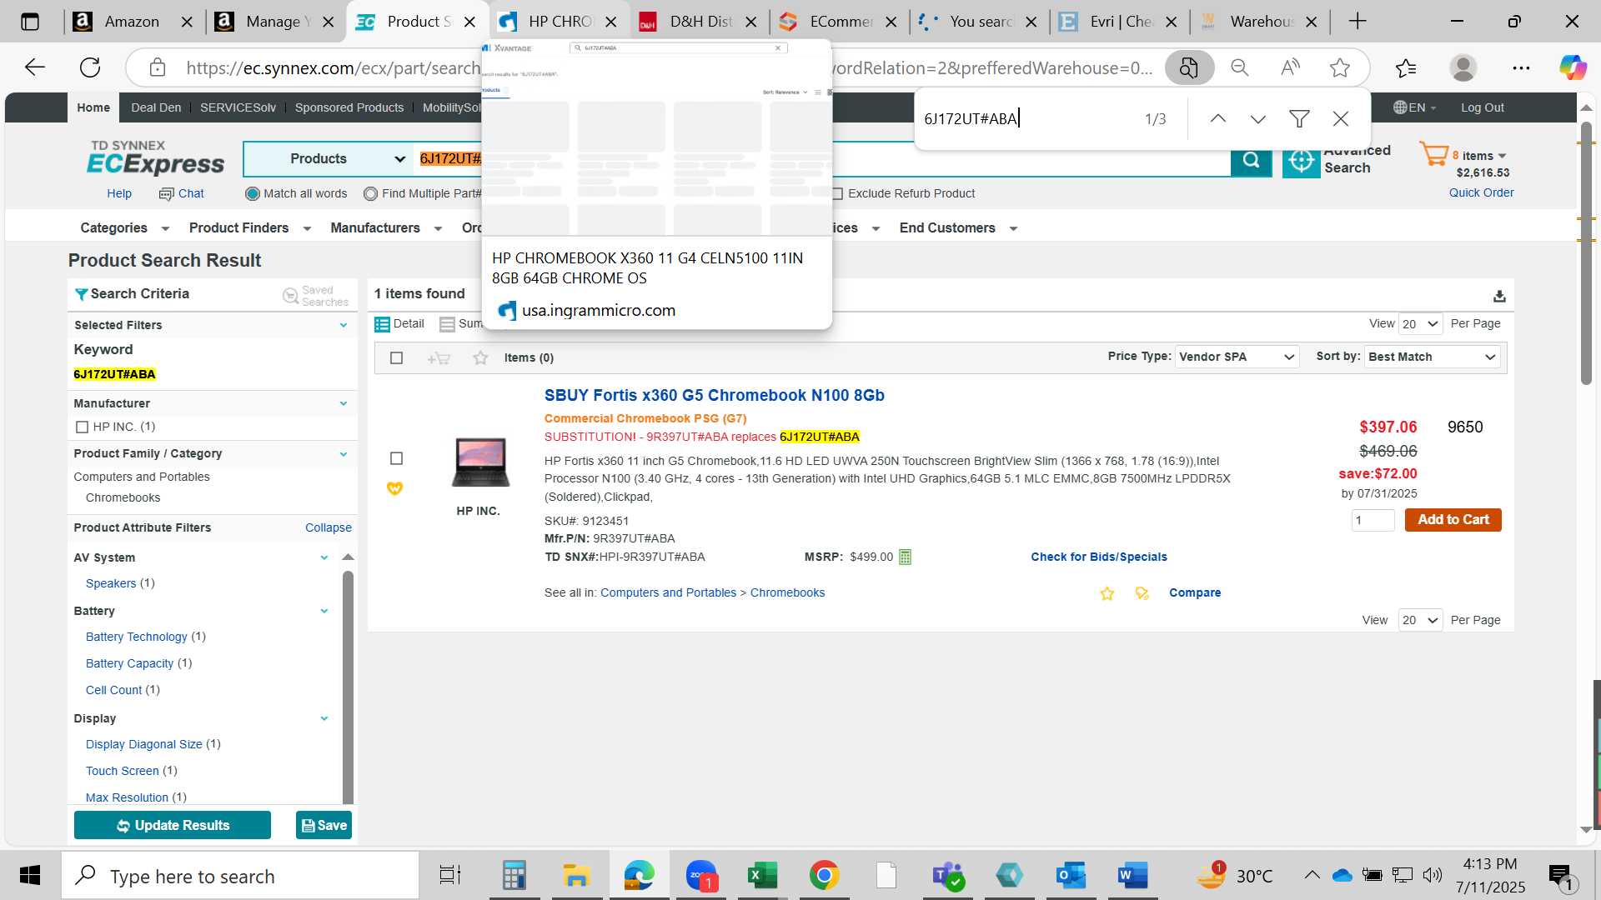Open the MSRP calculator icon
This screenshot has height=900, width=1601.
[905, 557]
